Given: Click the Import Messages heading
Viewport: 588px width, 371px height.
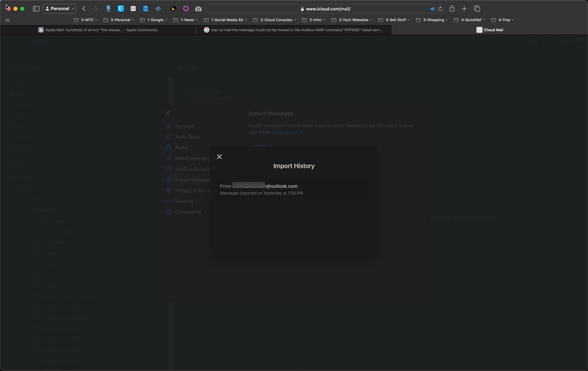Looking at the screenshot, I should click(x=271, y=114).
